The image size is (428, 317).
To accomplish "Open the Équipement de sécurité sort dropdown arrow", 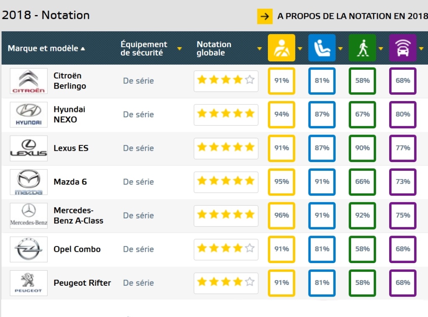I will coord(179,49).
